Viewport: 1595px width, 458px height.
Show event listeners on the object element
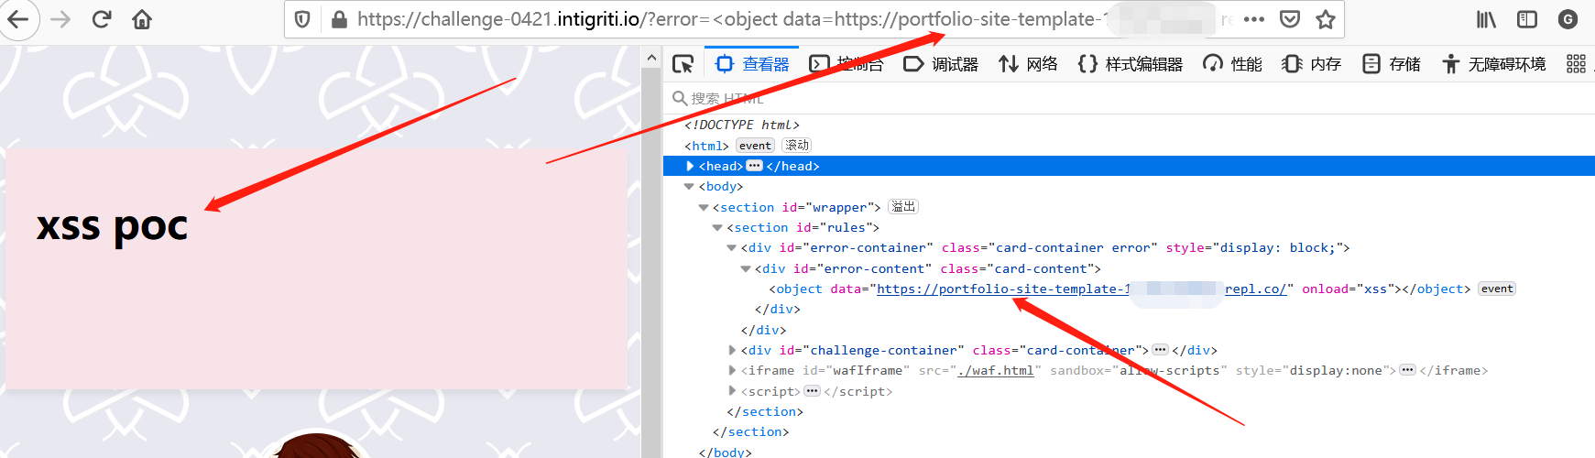coord(1497,289)
